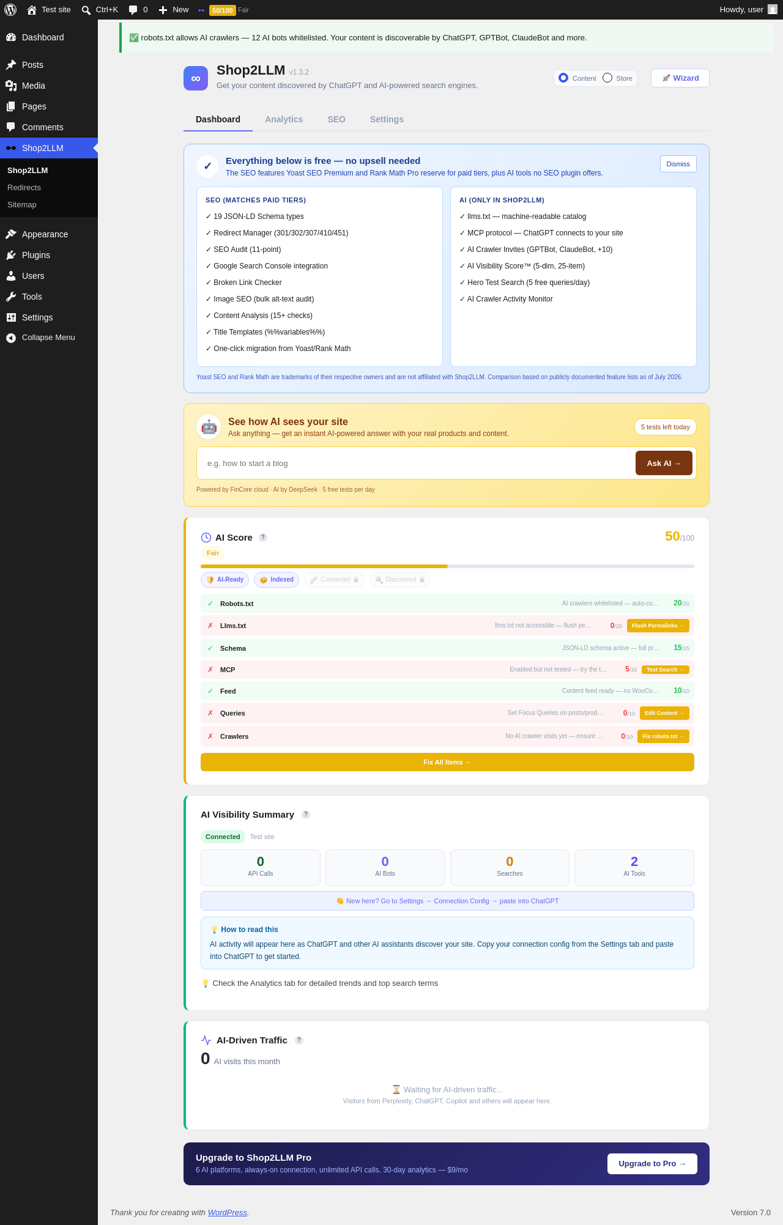The height and width of the screenshot is (1225, 783).
Task: Click the Indexed badge under AI Score
Action: 276,580
